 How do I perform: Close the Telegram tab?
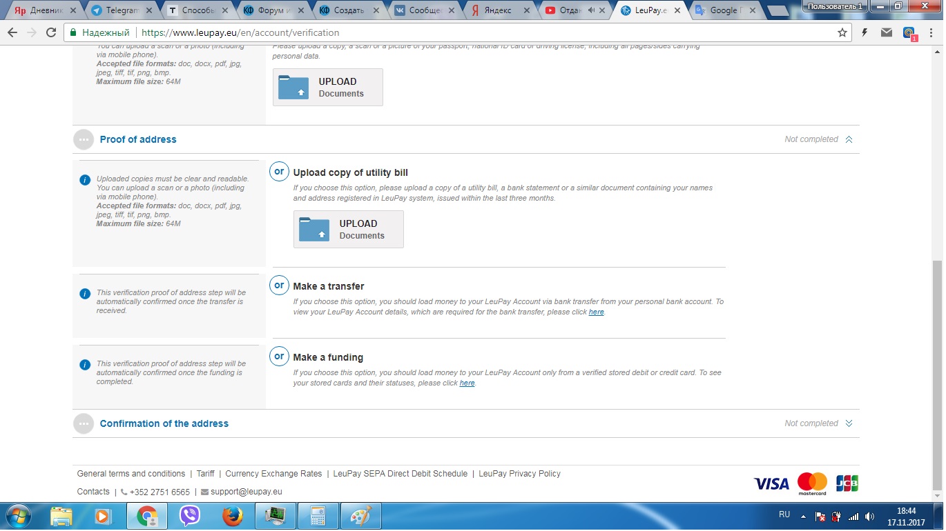(149, 10)
